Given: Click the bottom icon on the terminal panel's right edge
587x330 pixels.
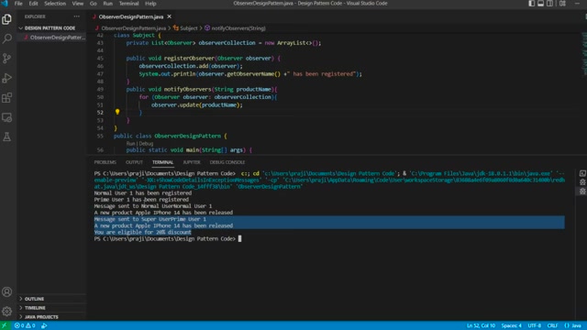Looking at the screenshot, I should 582,192.
